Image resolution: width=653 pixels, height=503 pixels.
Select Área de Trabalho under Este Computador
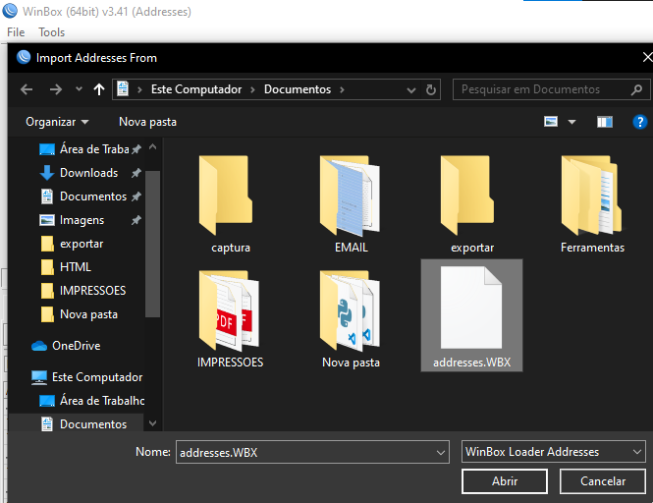pyautogui.click(x=91, y=401)
